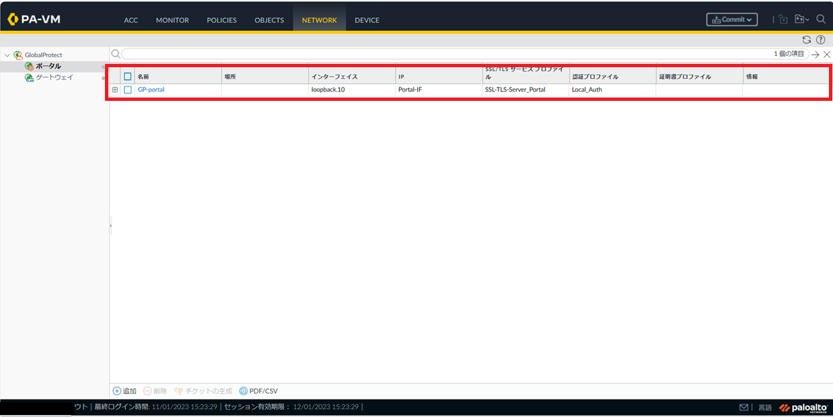The height and width of the screenshot is (417, 833).
Task: Export using the PDF/CSV button
Action: tap(258, 391)
